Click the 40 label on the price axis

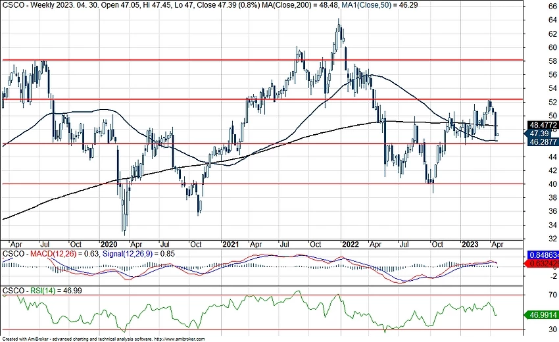553,184
